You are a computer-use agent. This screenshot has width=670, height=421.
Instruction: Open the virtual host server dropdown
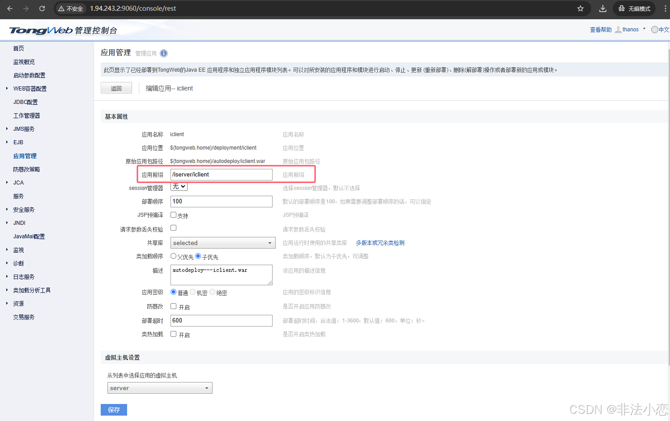160,388
